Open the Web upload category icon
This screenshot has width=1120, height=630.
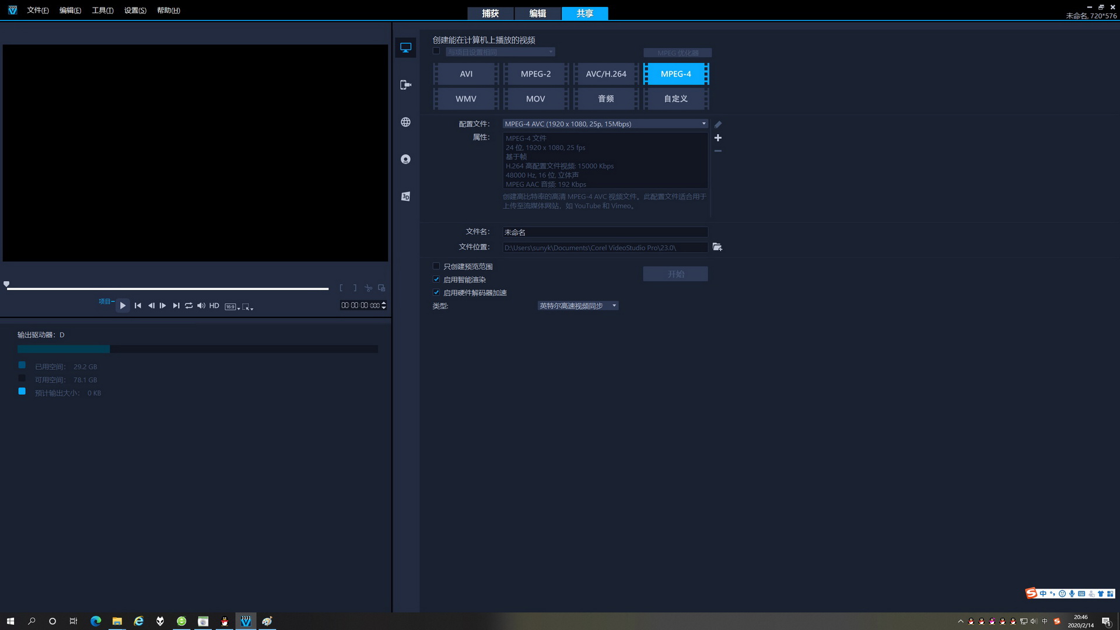click(405, 122)
